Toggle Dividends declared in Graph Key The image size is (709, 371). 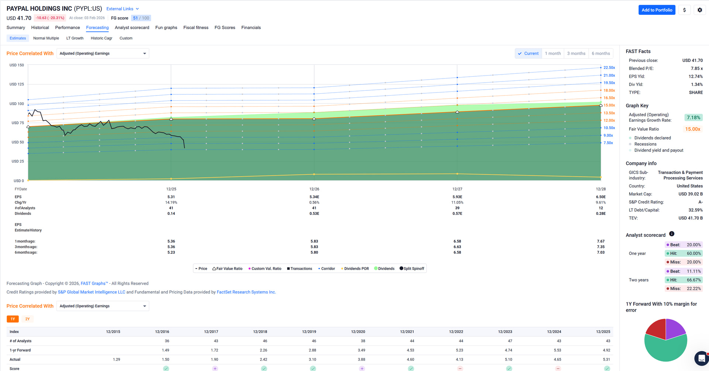pos(652,138)
